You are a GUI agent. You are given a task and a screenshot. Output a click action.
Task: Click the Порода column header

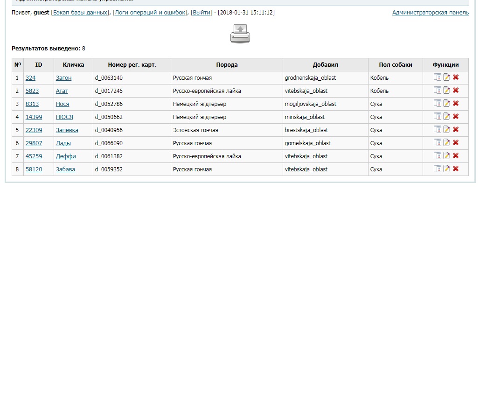(x=227, y=65)
